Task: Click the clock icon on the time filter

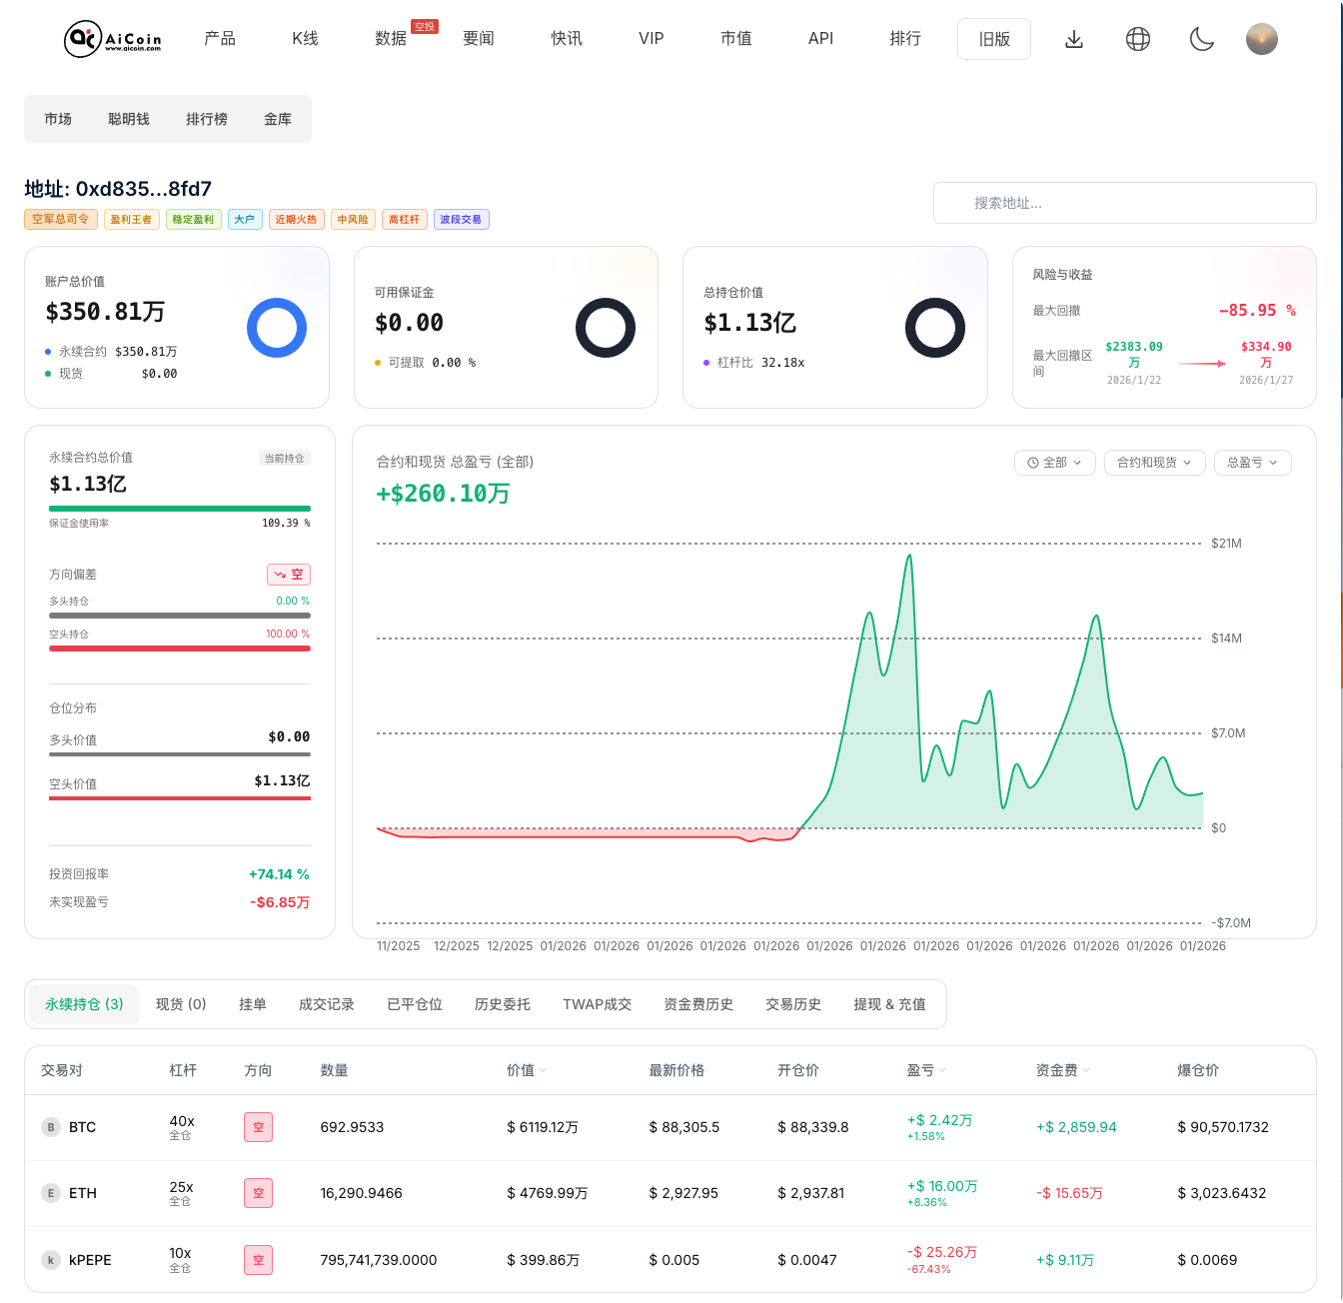Action: (x=1033, y=463)
